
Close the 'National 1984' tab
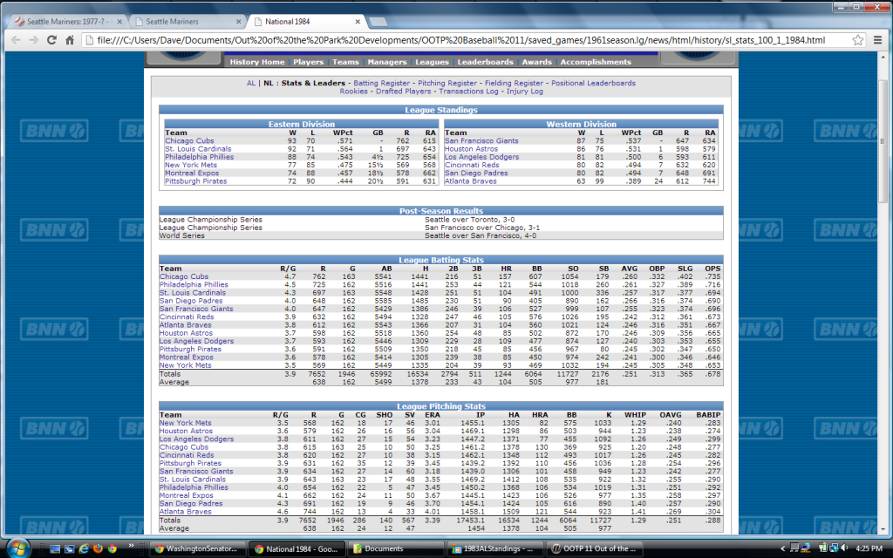358,22
